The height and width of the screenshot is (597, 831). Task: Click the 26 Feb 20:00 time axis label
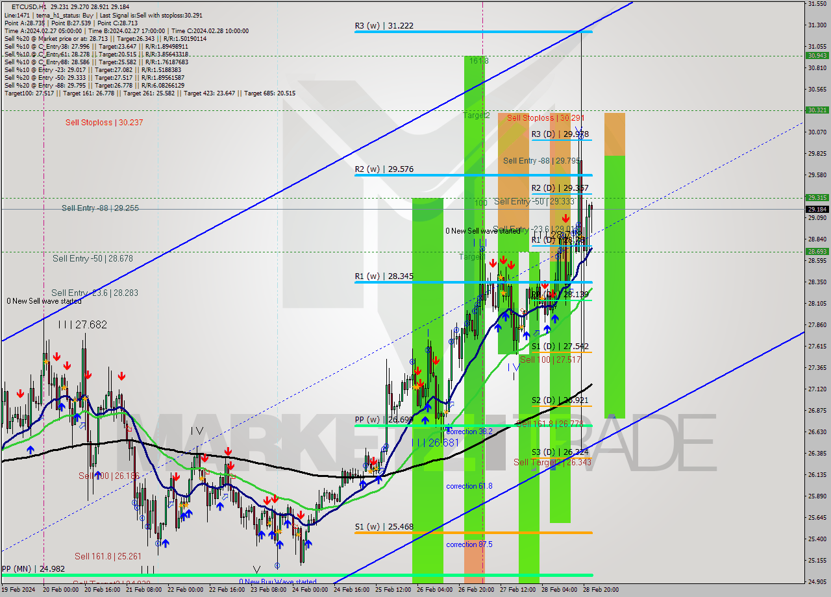[476, 590]
